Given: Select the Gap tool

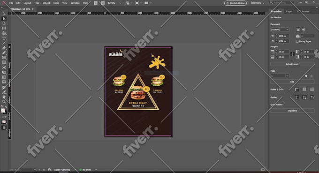Looking at the screenshot, I should (4, 28).
